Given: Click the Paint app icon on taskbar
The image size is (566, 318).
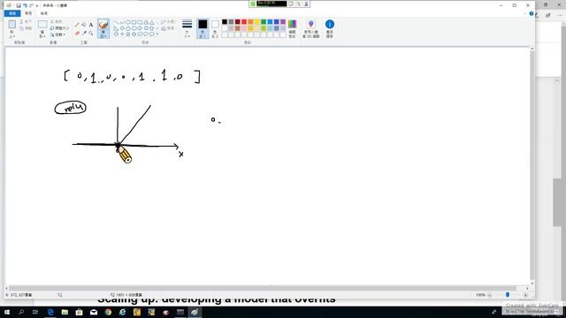Looking at the screenshot, I should (195, 312).
